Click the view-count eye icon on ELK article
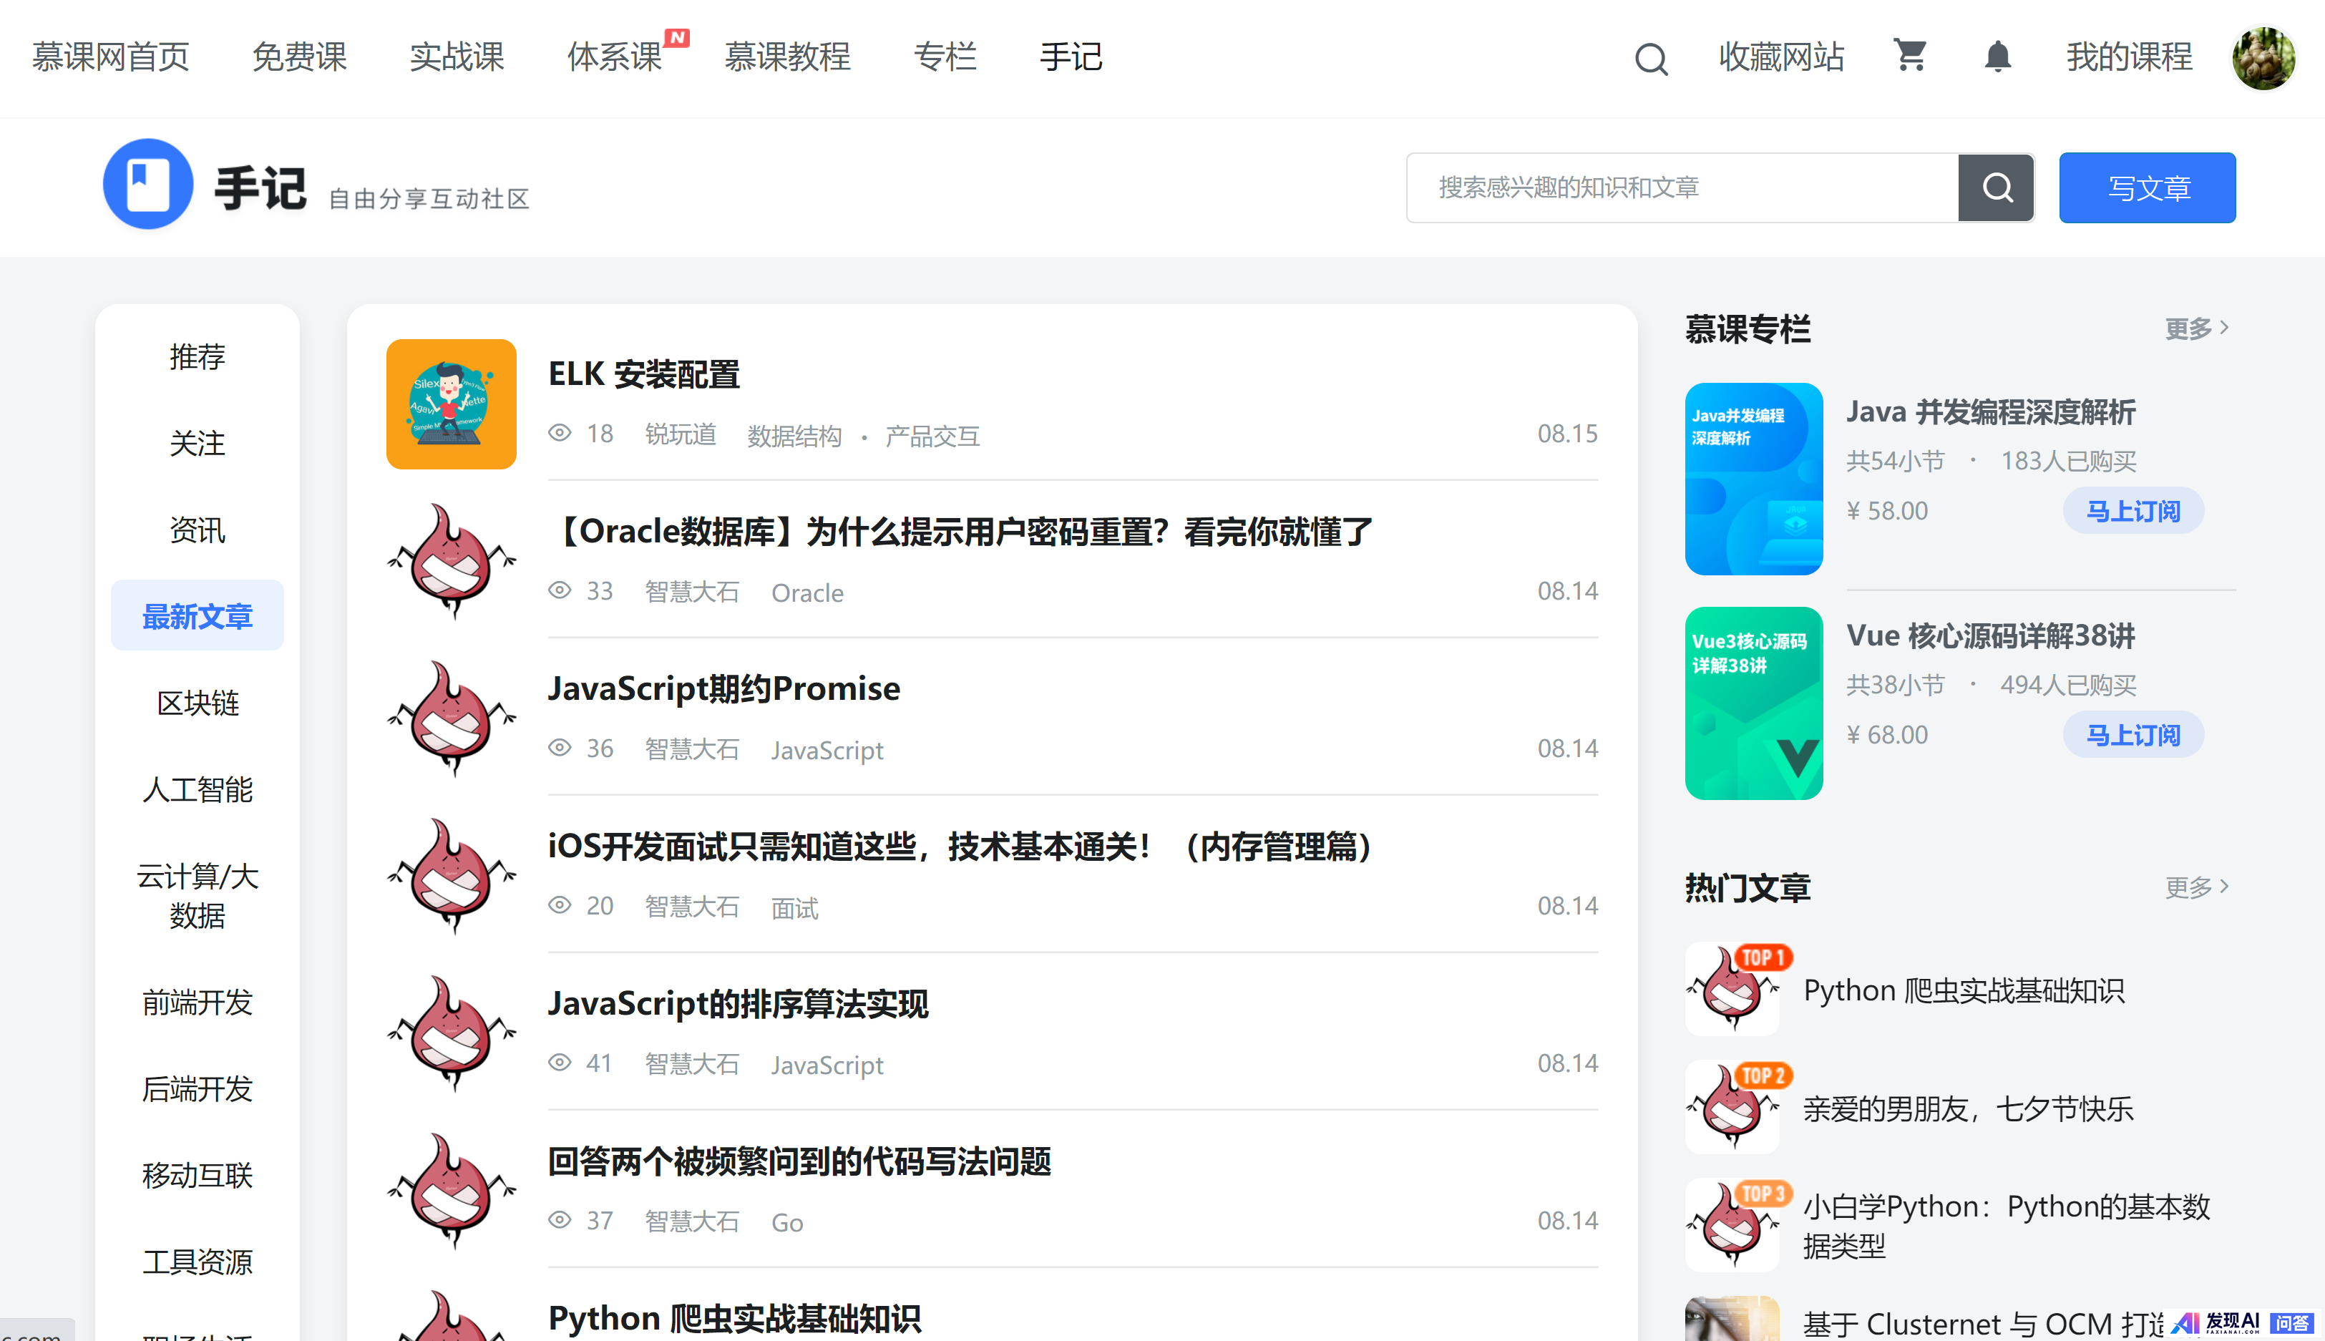Image resolution: width=2325 pixels, height=1341 pixels. 560,433
